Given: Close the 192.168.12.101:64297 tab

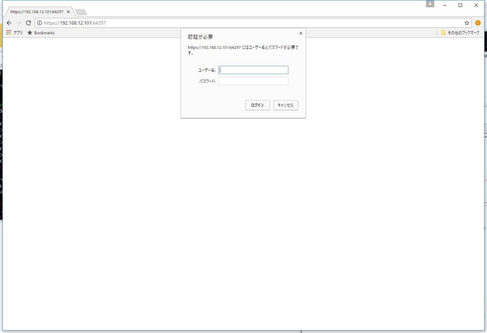Looking at the screenshot, I should (x=68, y=12).
